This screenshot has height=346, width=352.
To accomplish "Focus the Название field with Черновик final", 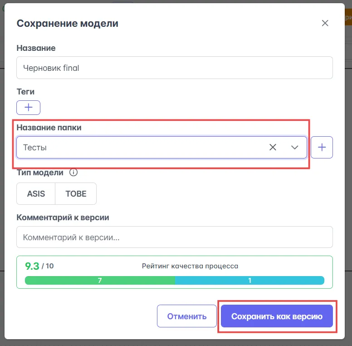I will 174,68.
